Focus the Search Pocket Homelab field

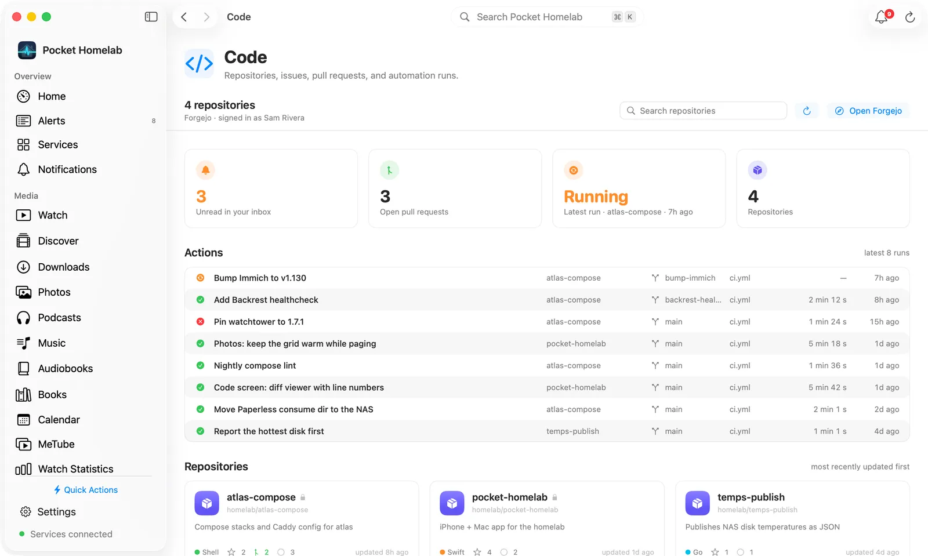[x=547, y=17]
